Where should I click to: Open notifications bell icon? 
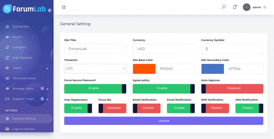tap(235, 7)
